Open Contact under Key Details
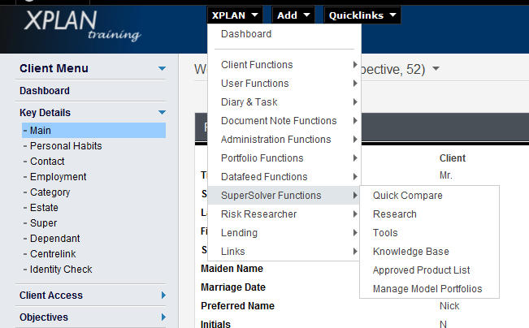The image size is (529, 328). click(x=47, y=162)
